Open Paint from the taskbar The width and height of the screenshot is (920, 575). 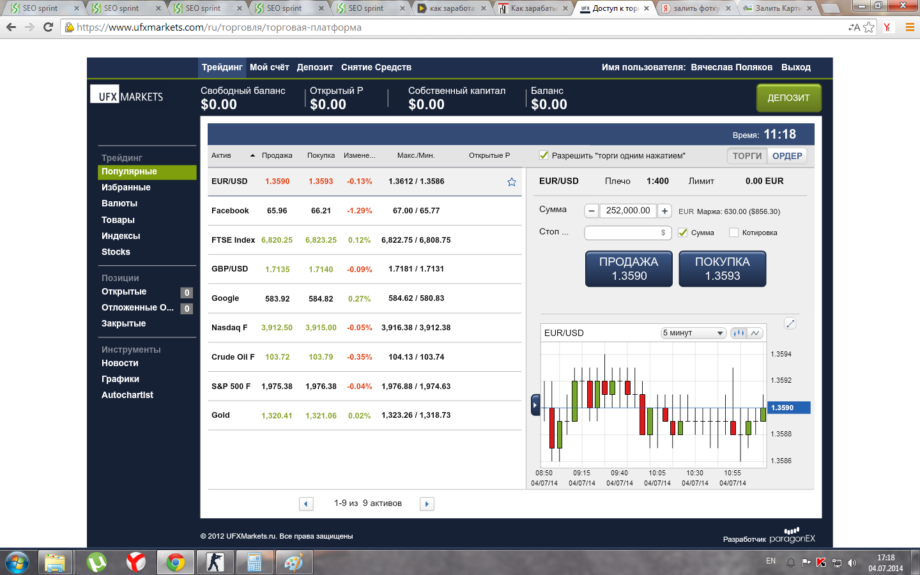pos(294,562)
